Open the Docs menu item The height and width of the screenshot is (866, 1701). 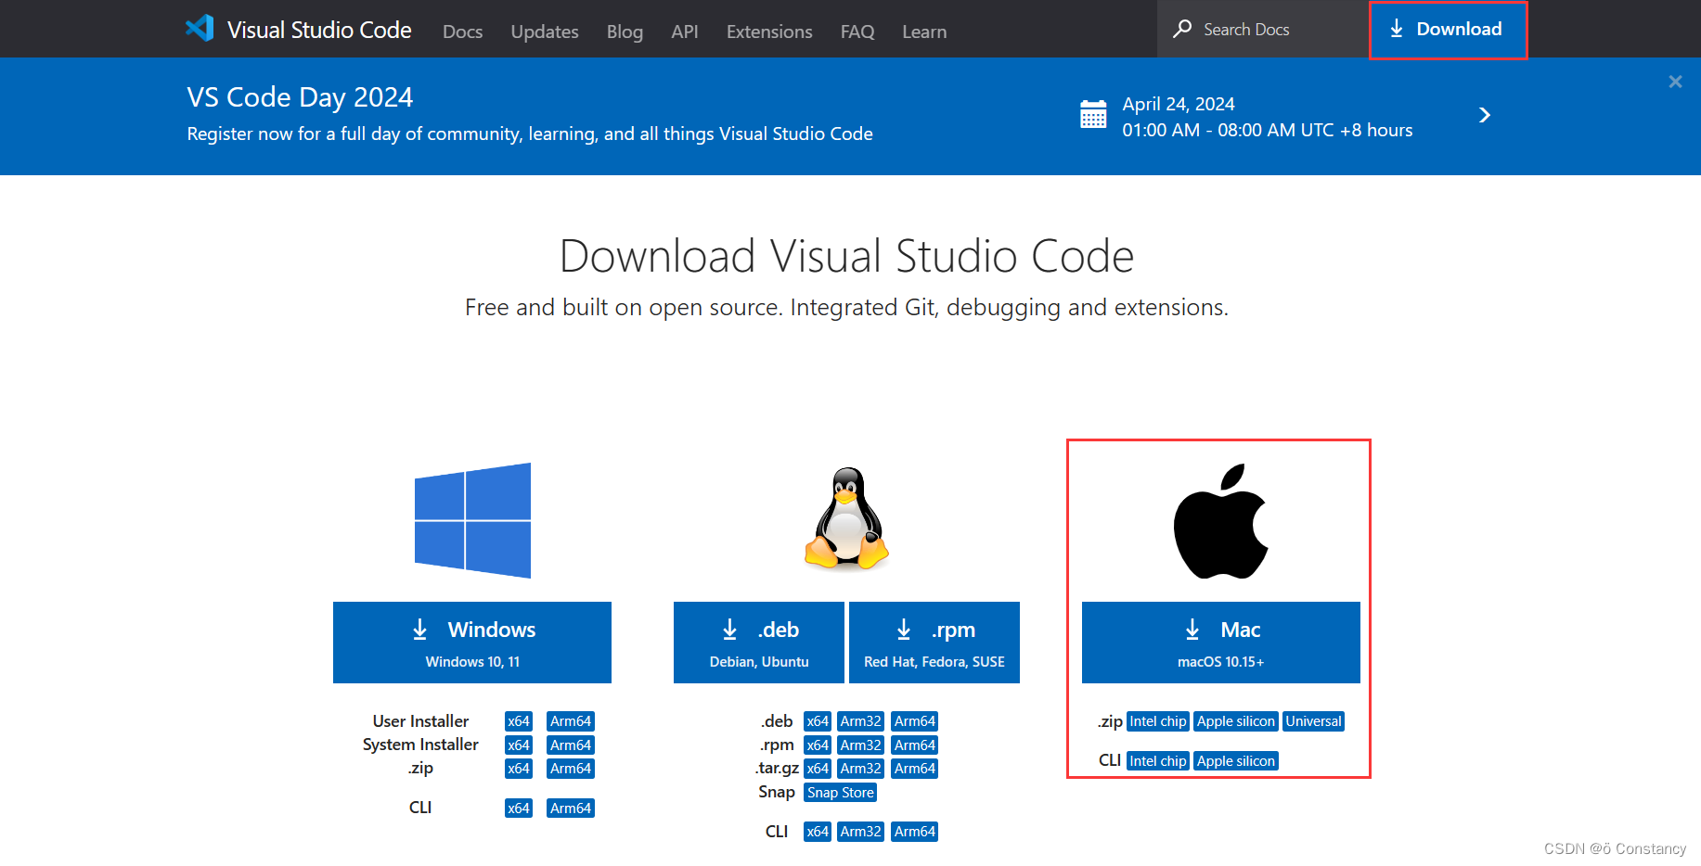462,32
